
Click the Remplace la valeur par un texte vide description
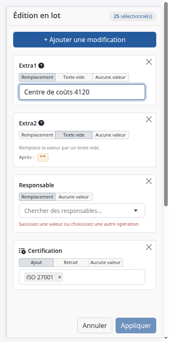click(60, 148)
